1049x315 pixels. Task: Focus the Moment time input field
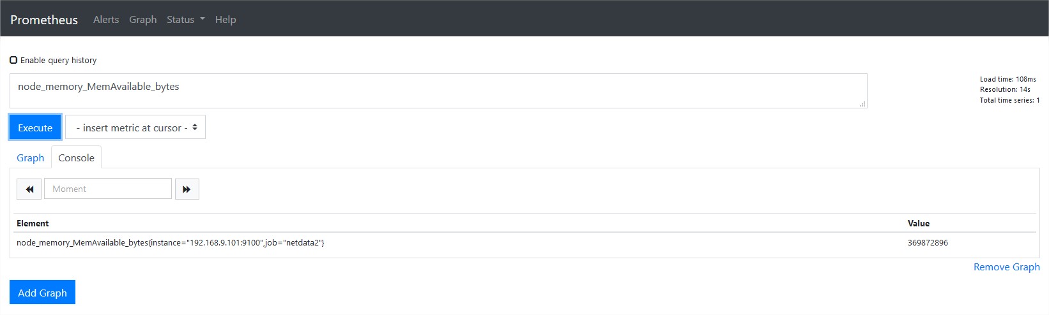pos(108,189)
